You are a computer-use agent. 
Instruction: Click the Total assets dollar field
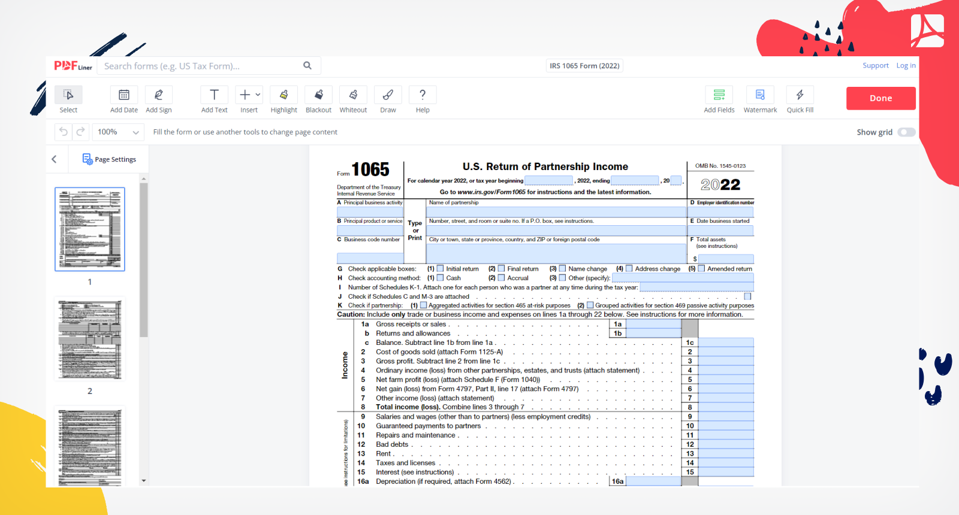coord(726,259)
